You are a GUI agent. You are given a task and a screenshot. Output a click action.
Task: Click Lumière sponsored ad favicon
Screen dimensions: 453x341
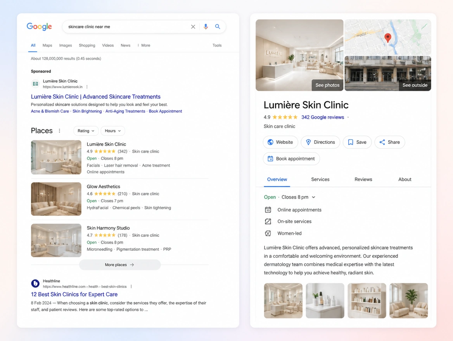coord(35,84)
